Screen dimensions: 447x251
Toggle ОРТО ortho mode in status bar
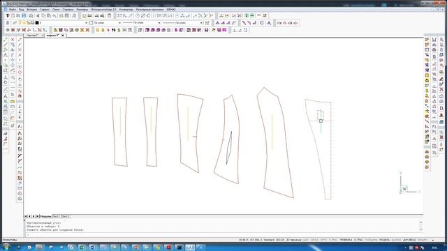tap(323, 240)
